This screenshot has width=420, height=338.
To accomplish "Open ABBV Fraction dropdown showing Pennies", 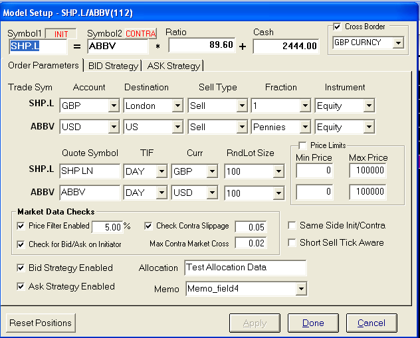I will [x=305, y=127].
